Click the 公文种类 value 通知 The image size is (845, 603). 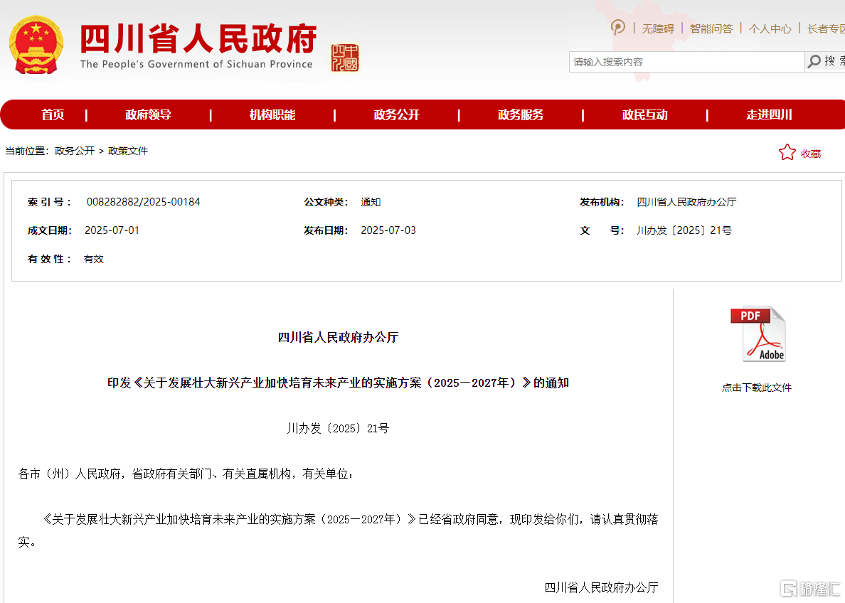[x=371, y=202]
